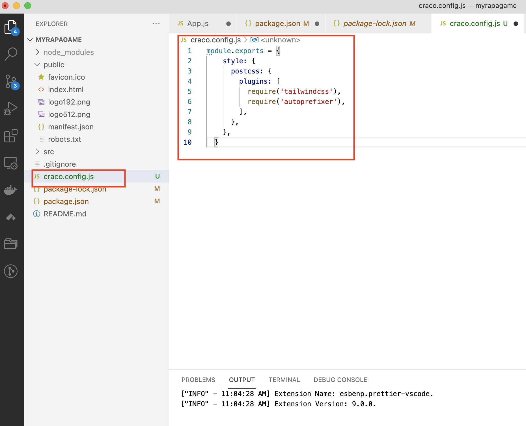Image resolution: width=526 pixels, height=426 pixels.
Task: Open the TERMINAL panel tab
Action: [284, 380]
